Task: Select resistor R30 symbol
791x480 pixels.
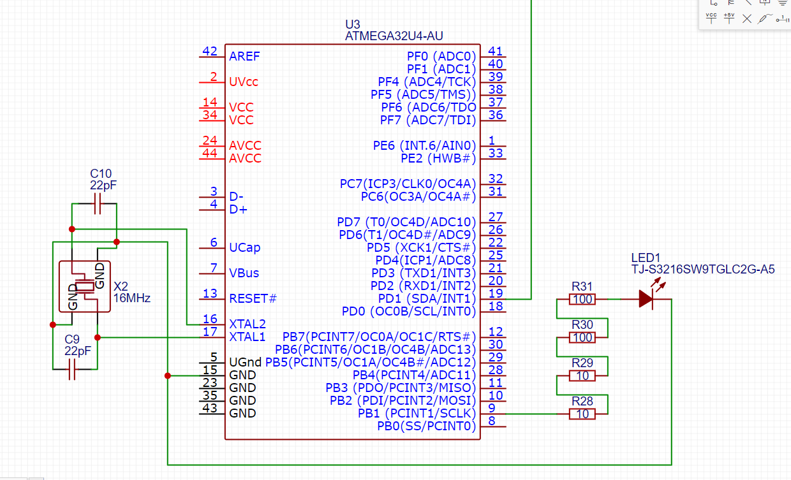Action: pyautogui.click(x=582, y=337)
